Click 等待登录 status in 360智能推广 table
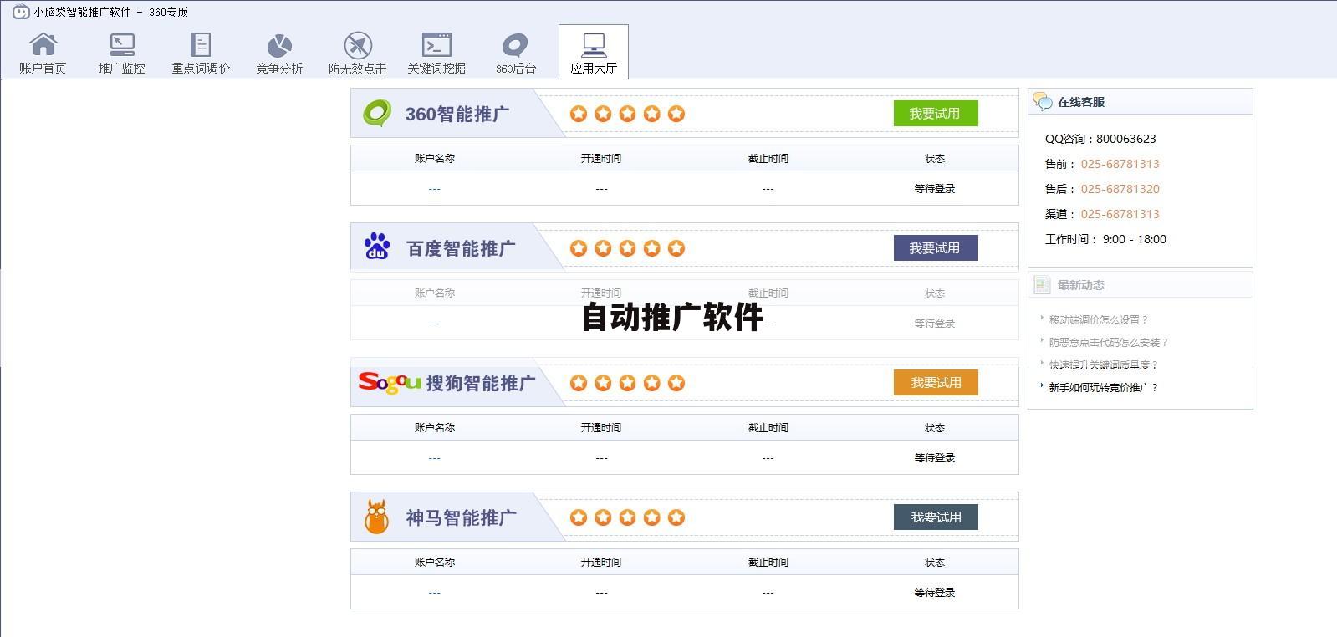This screenshot has height=637, width=1337. pos(934,189)
